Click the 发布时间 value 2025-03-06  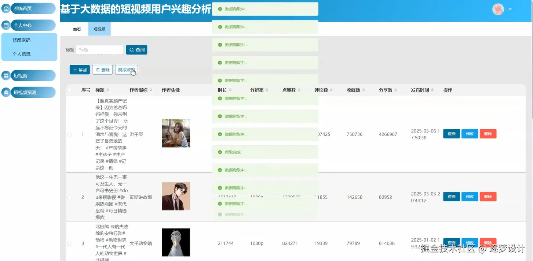click(425, 134)
